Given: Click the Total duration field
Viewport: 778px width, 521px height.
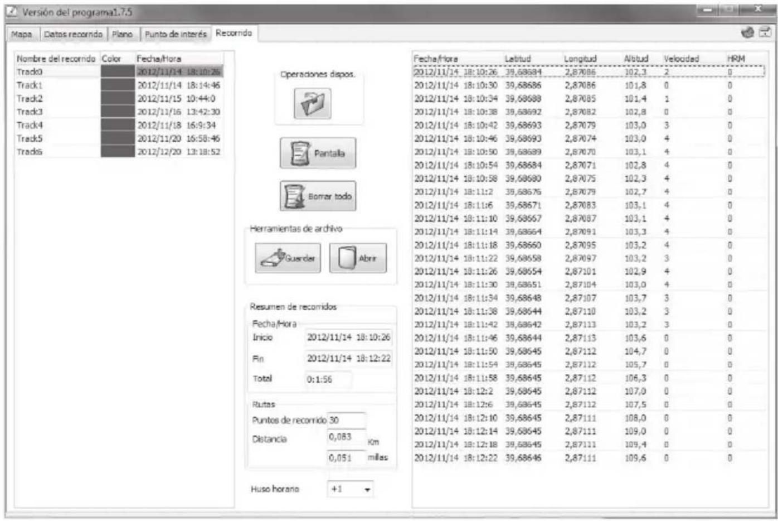Looking at the screenshot, I should pyautogui.click(x=328, y=379).
